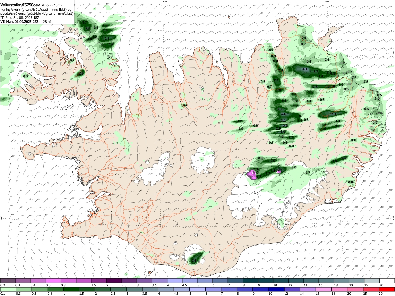
Task: Click the '3.2' precipitation value on the map
Action: pyautogui.click(x=284, y=121)
